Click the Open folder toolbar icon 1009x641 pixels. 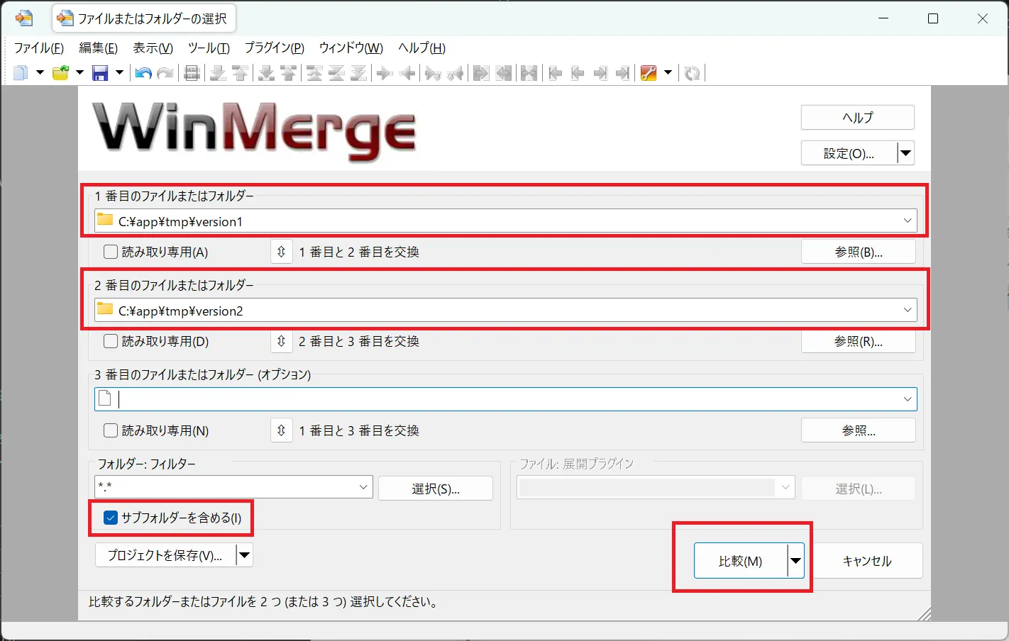pos(61,73)
